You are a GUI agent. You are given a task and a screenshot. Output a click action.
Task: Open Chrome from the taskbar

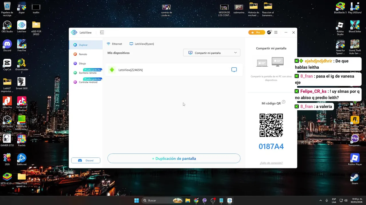pyautogui.click(x=196, y=200)
